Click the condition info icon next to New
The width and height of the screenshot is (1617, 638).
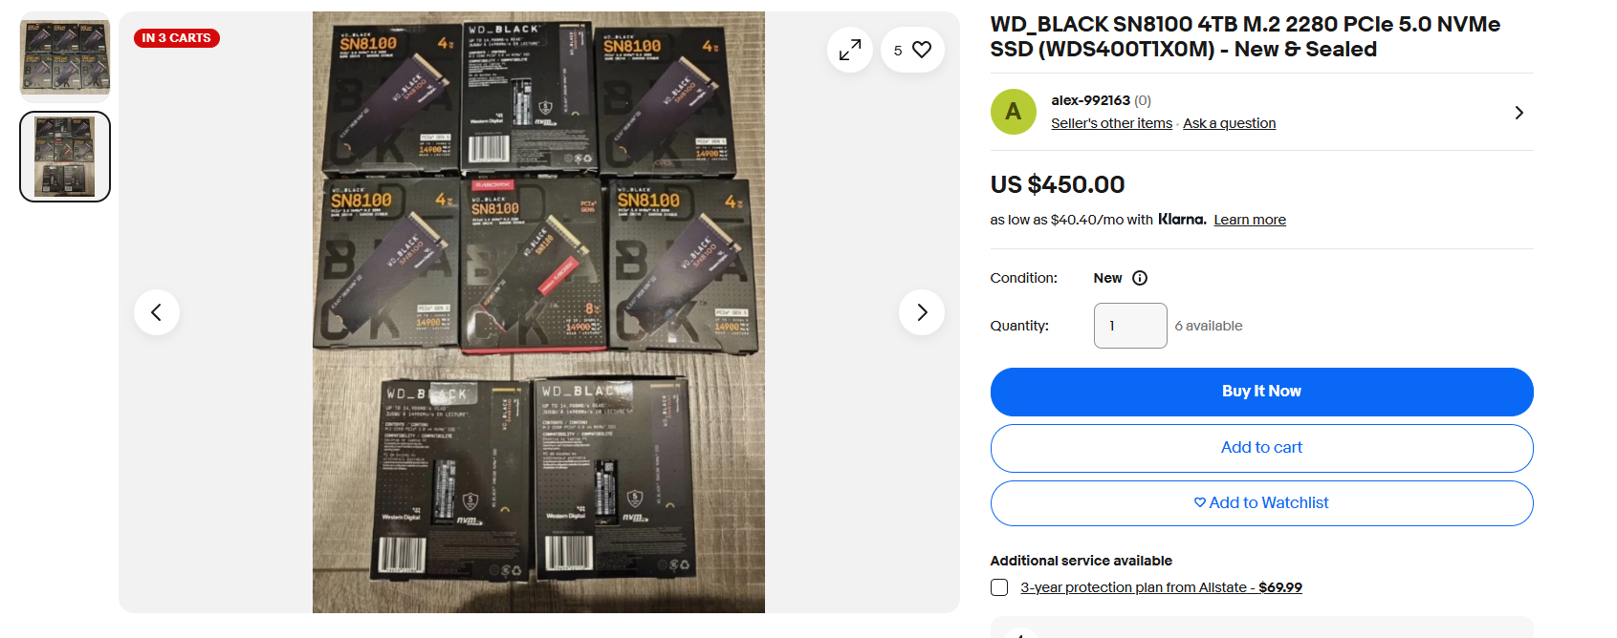point(1140,278)
